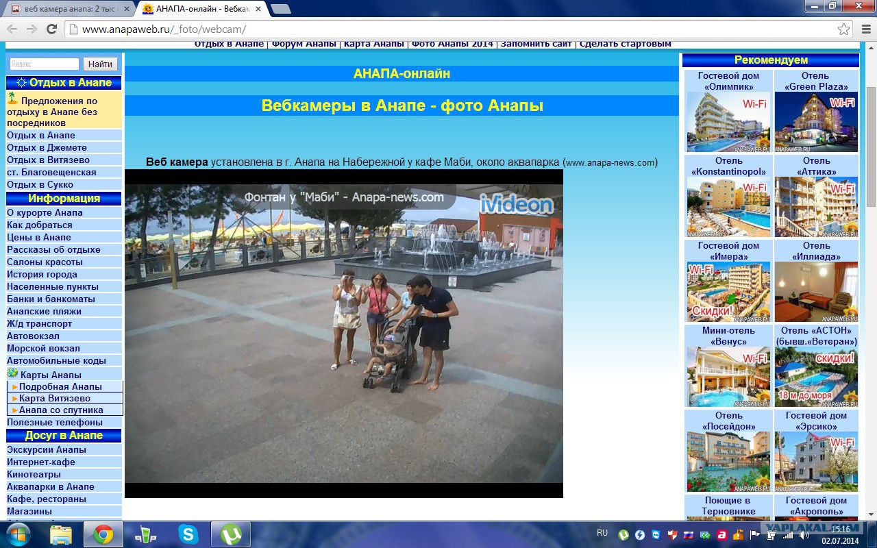Open the 'Форум Анапы' top menu link
The image size is (877, 548).
(x=304, y=44)
